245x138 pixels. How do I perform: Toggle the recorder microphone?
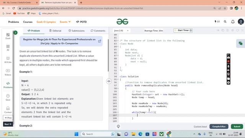229,66
